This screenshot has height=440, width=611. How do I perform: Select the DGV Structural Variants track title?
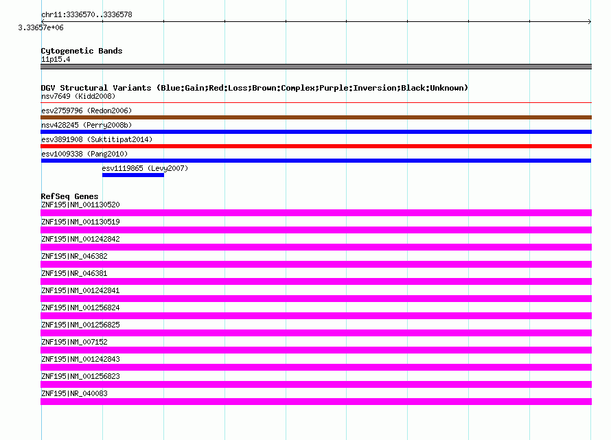(x=254, y=88)
